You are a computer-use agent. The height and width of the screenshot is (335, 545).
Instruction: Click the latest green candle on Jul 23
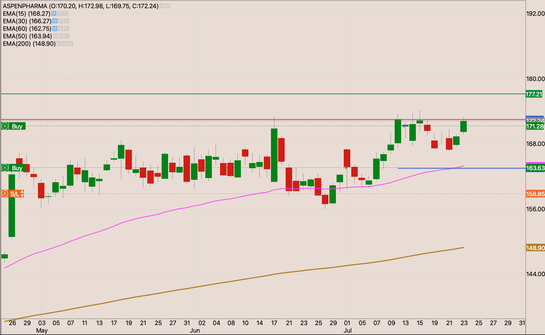463,126
